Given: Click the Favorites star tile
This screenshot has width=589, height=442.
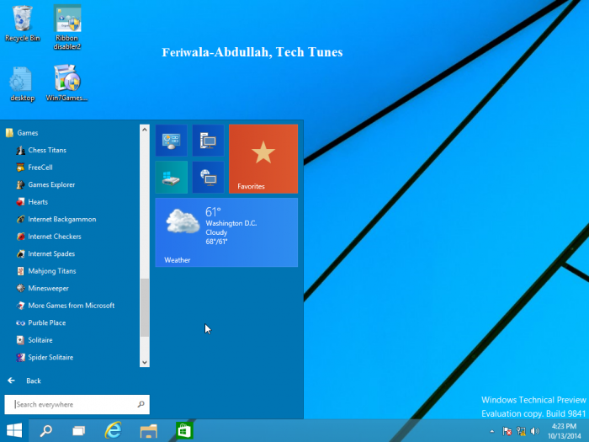Looking at the screenshot, I should (263, 158).
